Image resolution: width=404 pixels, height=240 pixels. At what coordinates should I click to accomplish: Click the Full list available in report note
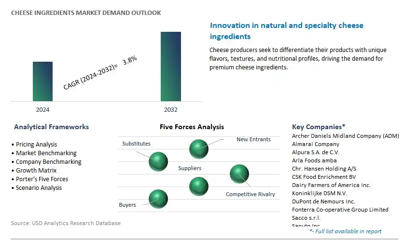click(345, 231)
